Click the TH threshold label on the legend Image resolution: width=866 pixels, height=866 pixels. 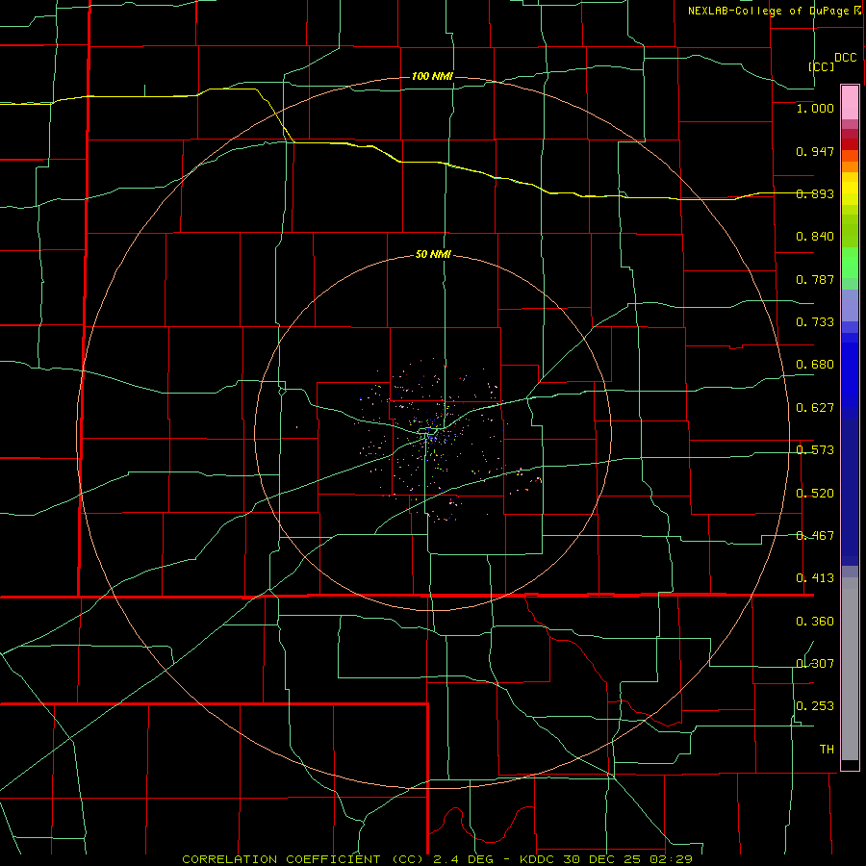click(827, 750)
